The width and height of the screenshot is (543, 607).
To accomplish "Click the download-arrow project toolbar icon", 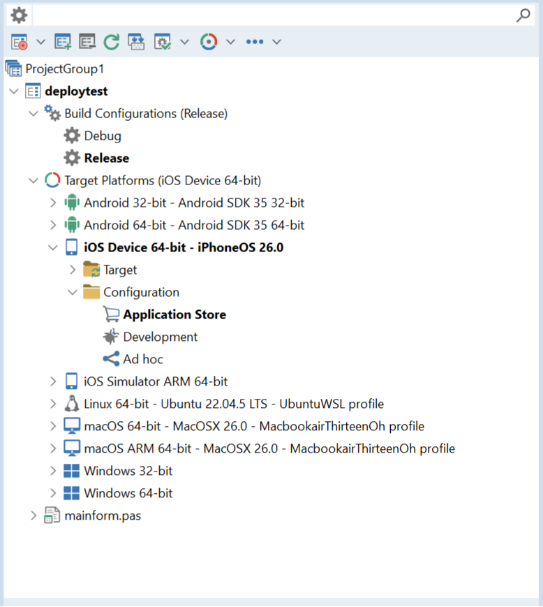I will point(136,42).
